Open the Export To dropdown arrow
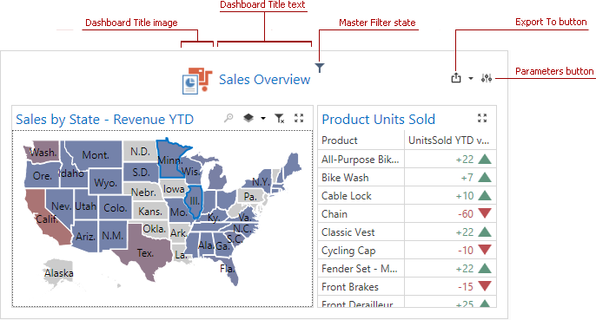Image resolution: width=596 pixels, height=320 pixels. [x=471, y=79]
